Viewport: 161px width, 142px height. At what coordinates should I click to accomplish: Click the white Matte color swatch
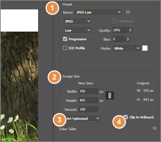145,48
